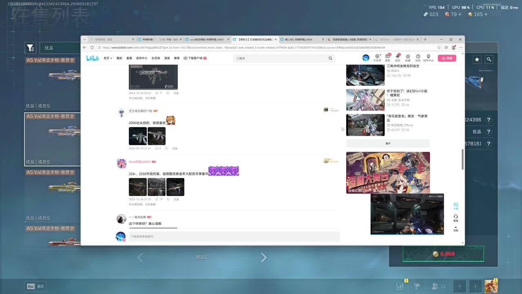Click the browser address bar
The image size is (522, 294).
[267, 47]
